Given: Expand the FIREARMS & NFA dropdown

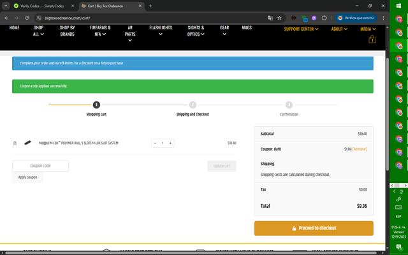Looking at the screenshot, I should [100, 31].
